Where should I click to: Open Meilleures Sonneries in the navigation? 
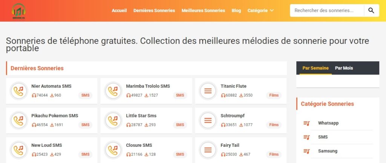coord(203,11)
